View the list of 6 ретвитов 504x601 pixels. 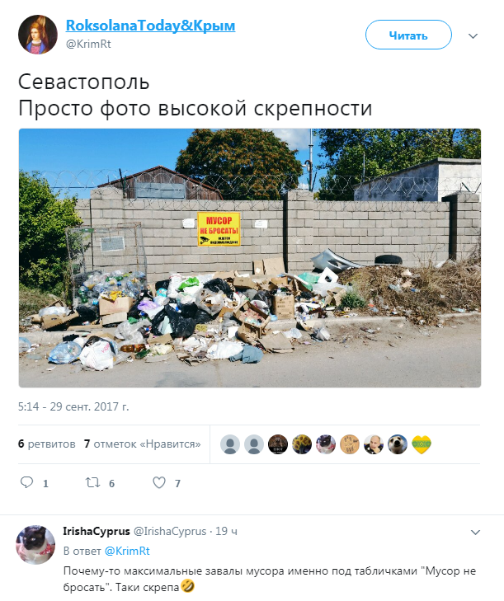[47, 444]
